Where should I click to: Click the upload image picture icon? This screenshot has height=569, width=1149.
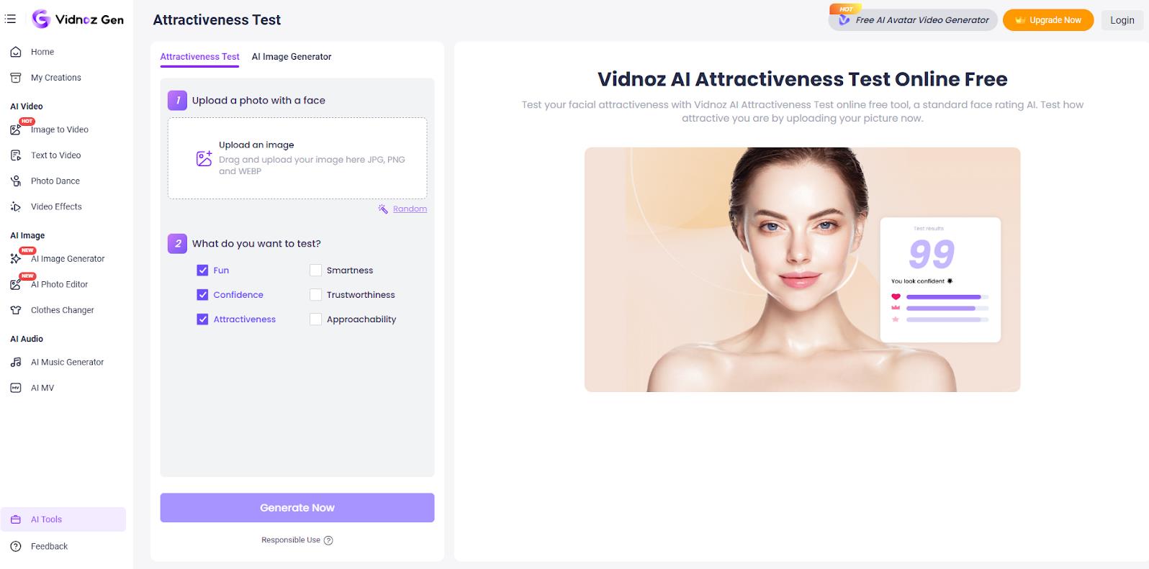(204, 158)
